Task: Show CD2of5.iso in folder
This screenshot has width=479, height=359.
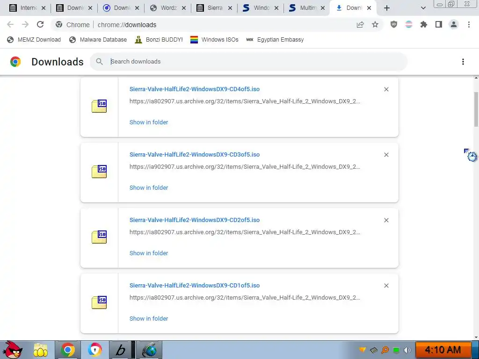Action: point(149,253)
